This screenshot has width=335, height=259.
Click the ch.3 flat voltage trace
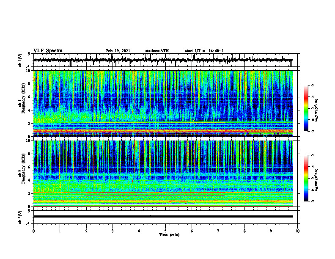(163, 217)
